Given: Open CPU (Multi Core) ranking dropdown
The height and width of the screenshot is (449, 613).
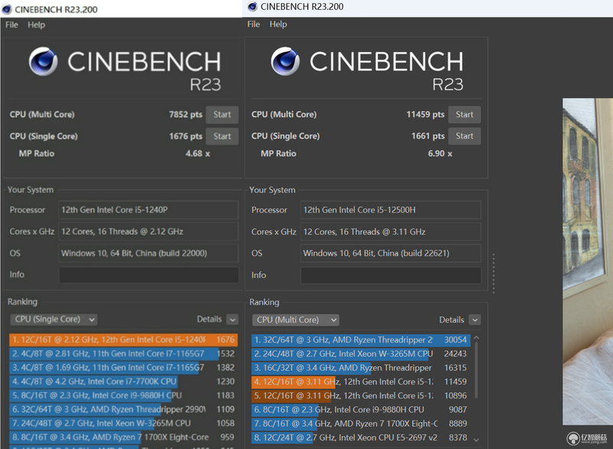Looking at the screenshot, I should (x=296, y=320).
